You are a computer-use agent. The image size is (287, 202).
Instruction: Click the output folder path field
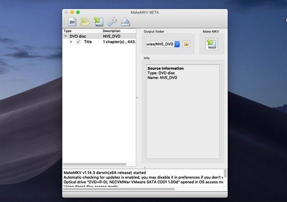(160, 44)
